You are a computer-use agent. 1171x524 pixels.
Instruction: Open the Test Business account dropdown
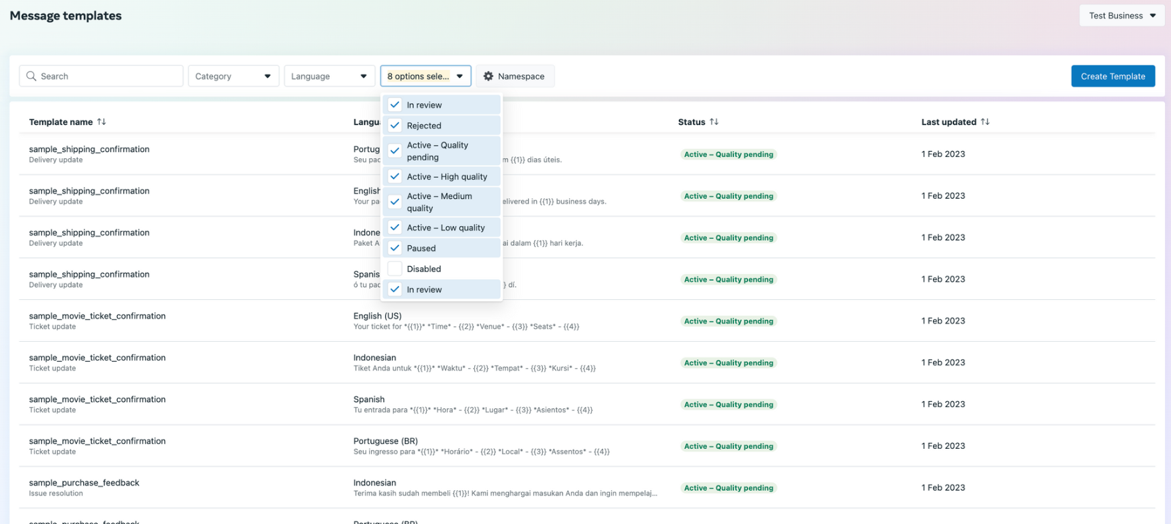[x=1121, y=16]
